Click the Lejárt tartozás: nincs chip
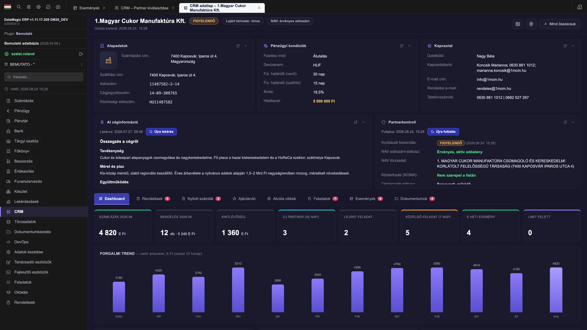The height and width of the screenshot is (330, 587). (x=243, y=21)
